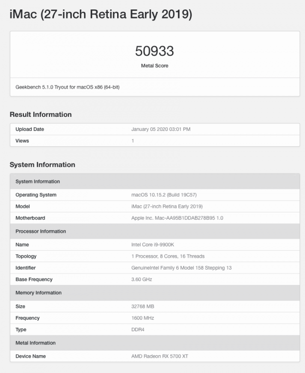Select the DDR4 value
Viewport: 305px width, 373px height.
pyautogui.click(x=138, y=329)
